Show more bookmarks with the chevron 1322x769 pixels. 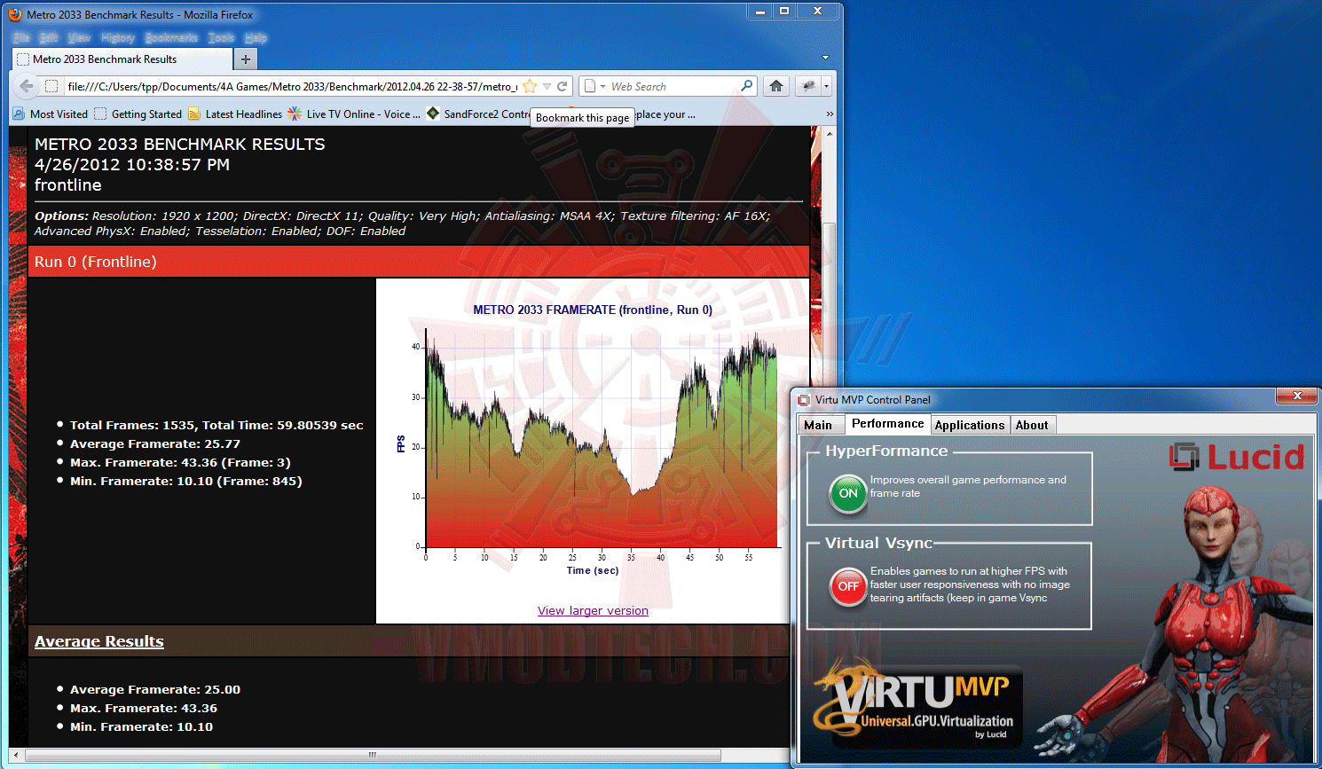click(x=830, y=114)
